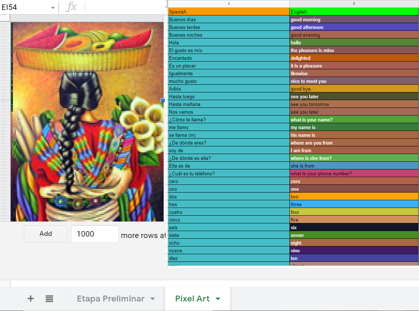419x311 pixels.
Task: Click the pixel art painting of the woman
Action: pos(87,121)
